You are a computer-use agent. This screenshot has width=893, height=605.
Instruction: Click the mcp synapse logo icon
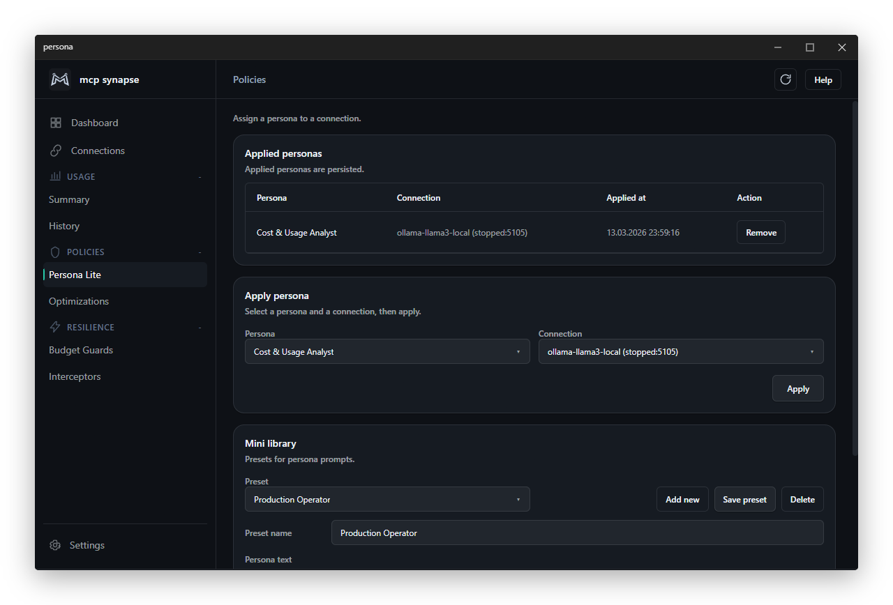(60, 79)
